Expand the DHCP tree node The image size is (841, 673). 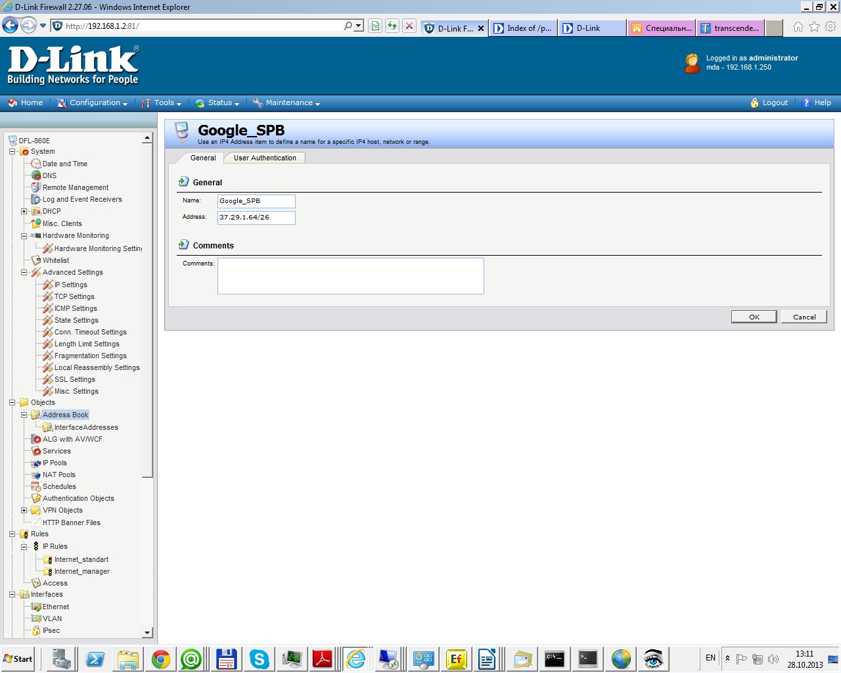tap(24, 212)
